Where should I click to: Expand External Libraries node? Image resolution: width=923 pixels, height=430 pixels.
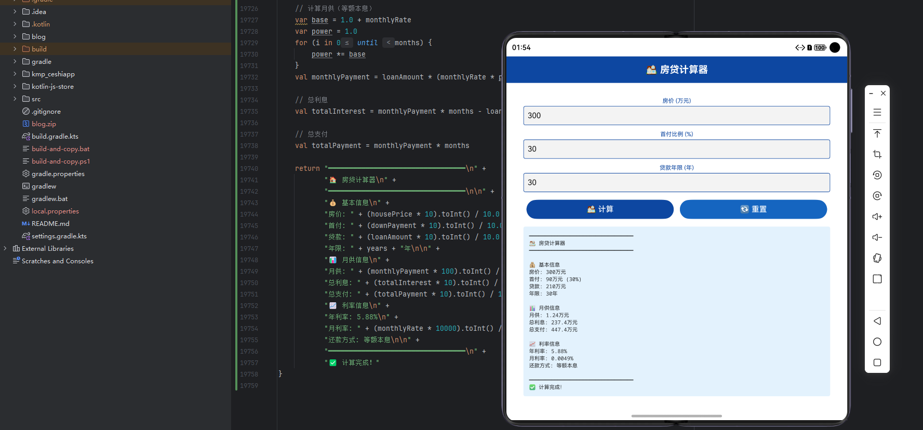coord(5,249)
